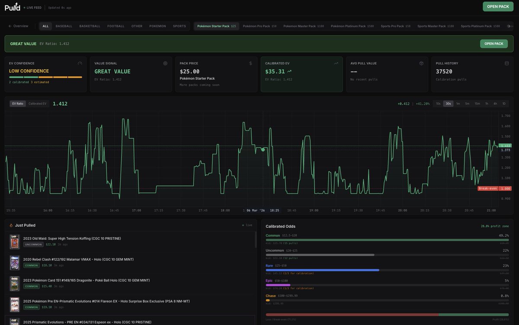Image resolution: width=519 pixels, height=325 pixels.
Task: Click the Just Pulled list scrollbar
Action: pyautogui.click(x=255, y=239)
